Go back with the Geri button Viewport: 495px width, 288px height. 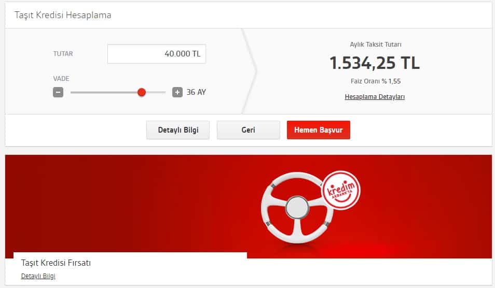click(x=248, y=130)
